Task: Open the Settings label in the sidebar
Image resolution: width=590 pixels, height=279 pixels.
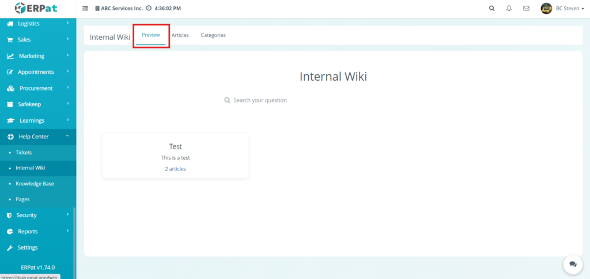Action: (x=28, y=247)
